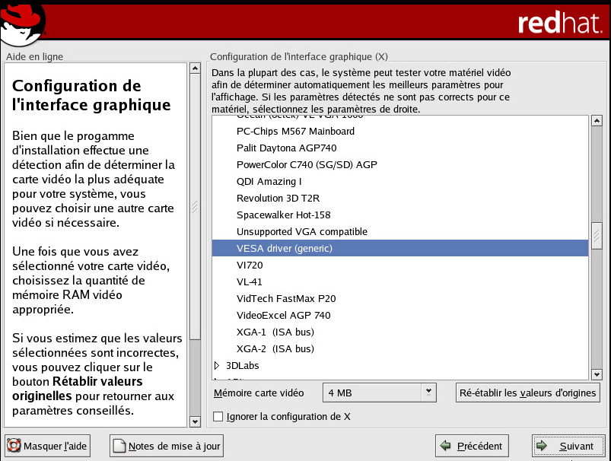611x461 pixels.
Task: Click the help panel scrollbar thumb
Action: (x=195, y=206)
